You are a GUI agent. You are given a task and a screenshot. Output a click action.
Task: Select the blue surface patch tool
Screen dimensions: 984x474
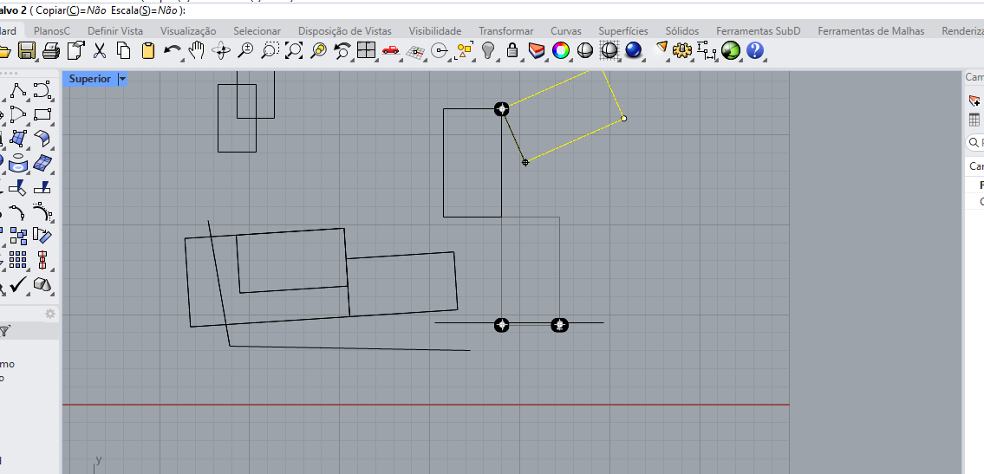(x=42, y=163)
